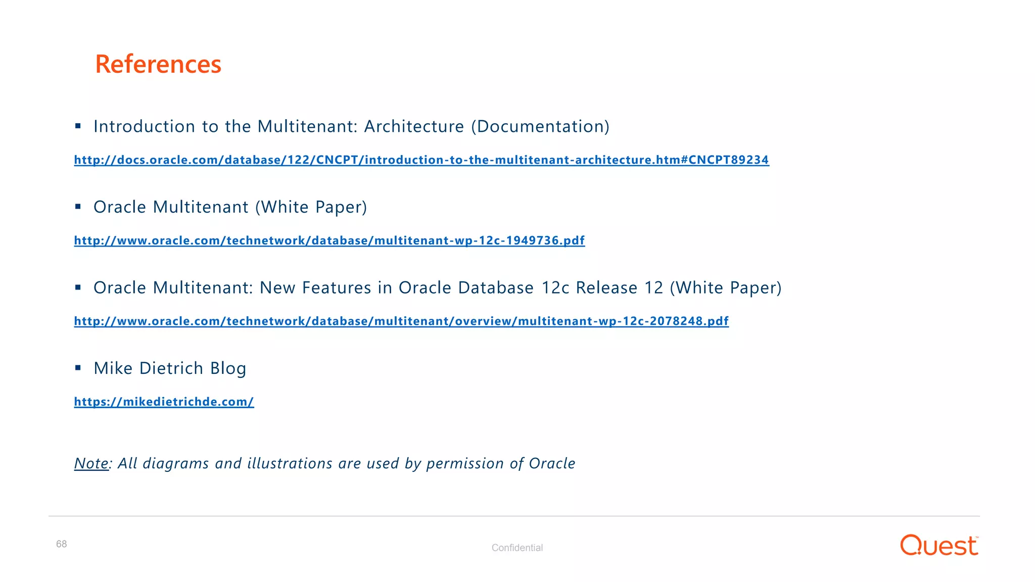Click the slide number 68
The image size is (1035, 582).
click(62, 544)
